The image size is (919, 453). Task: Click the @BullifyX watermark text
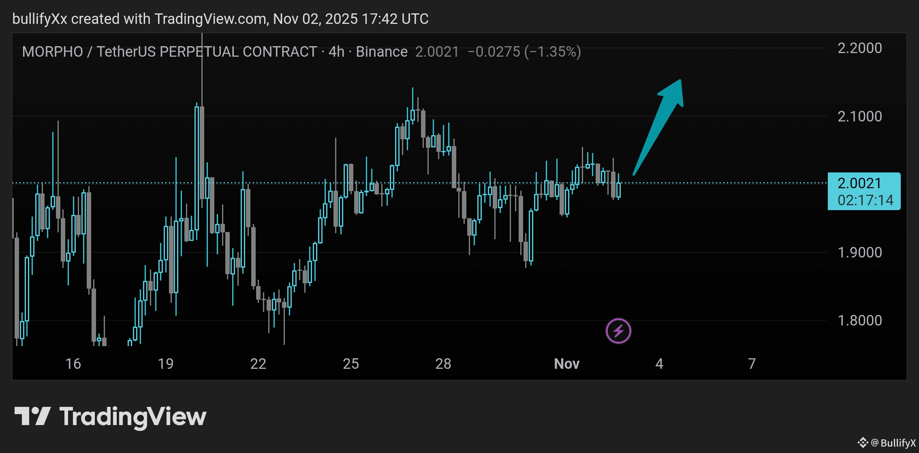click(893, 443)
